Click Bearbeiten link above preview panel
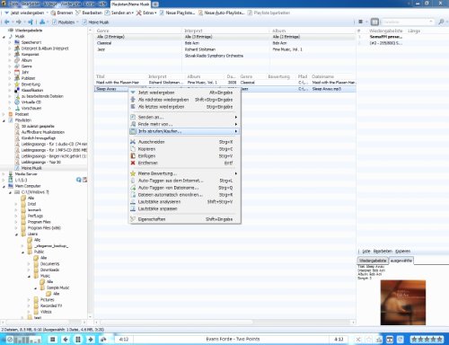The width and height of the screenshot is (449, 345). point(383,252)
